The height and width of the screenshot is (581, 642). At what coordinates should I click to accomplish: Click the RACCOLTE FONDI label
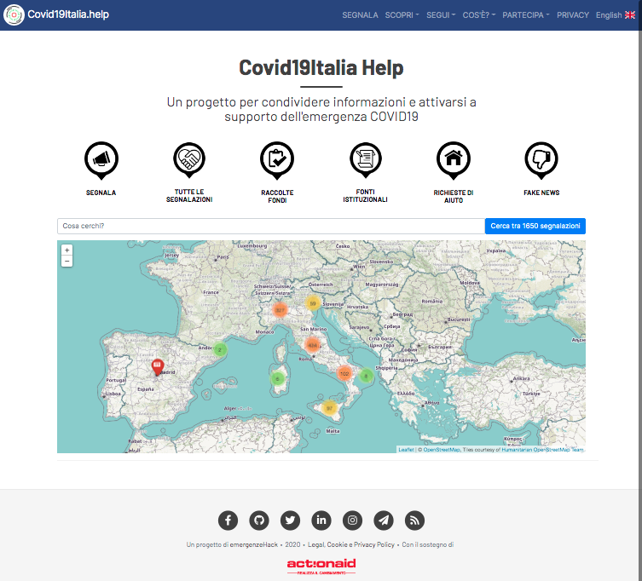[277, 197]
